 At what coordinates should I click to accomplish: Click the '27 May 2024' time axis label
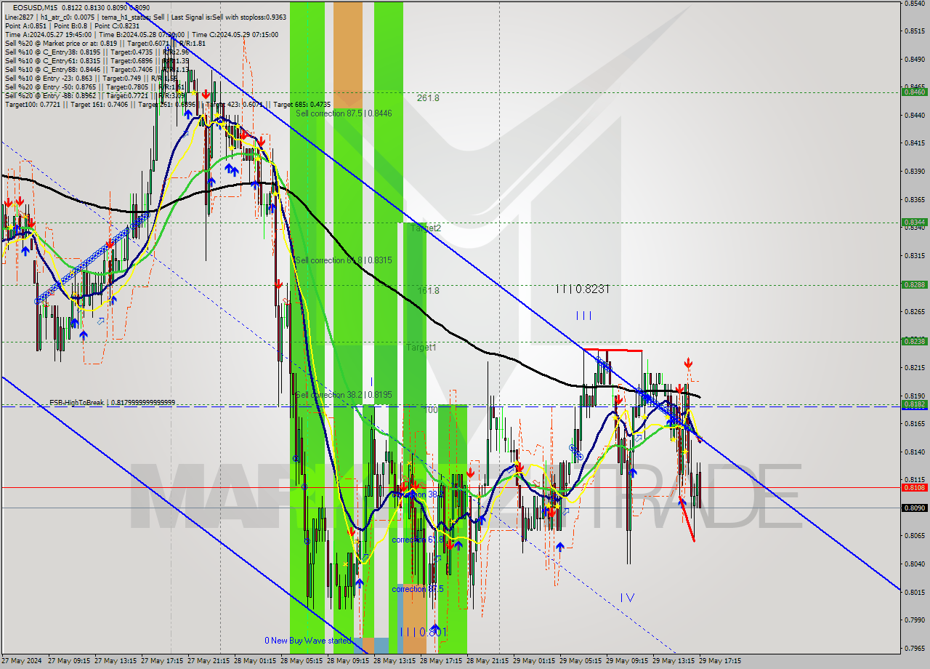pos(22,661)
